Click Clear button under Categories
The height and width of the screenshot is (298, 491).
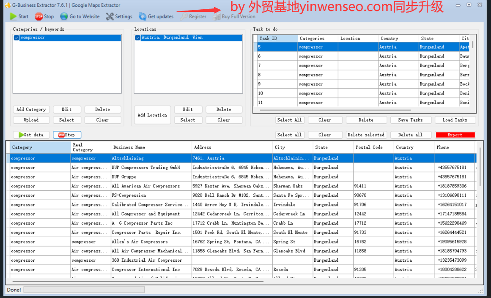click(x=103, y=120)
